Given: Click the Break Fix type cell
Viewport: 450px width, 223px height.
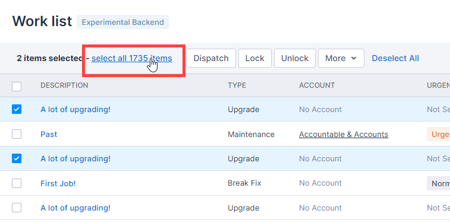Looking at the screenshot, I should coord(244,183).
